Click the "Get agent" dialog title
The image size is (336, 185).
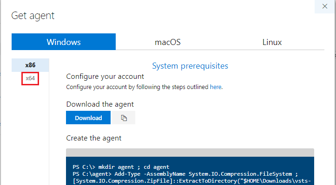coord(33,16)
